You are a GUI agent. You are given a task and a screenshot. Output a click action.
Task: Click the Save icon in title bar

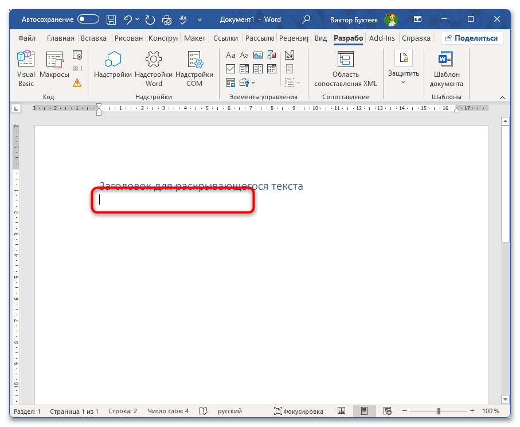[112, 19]
